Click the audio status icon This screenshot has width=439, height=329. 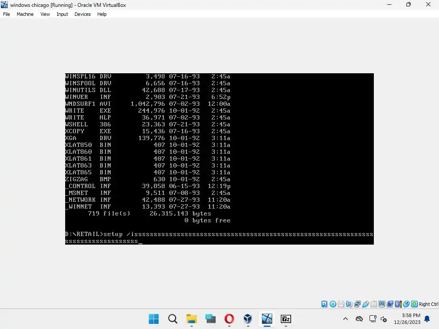[x=349, y=304]
